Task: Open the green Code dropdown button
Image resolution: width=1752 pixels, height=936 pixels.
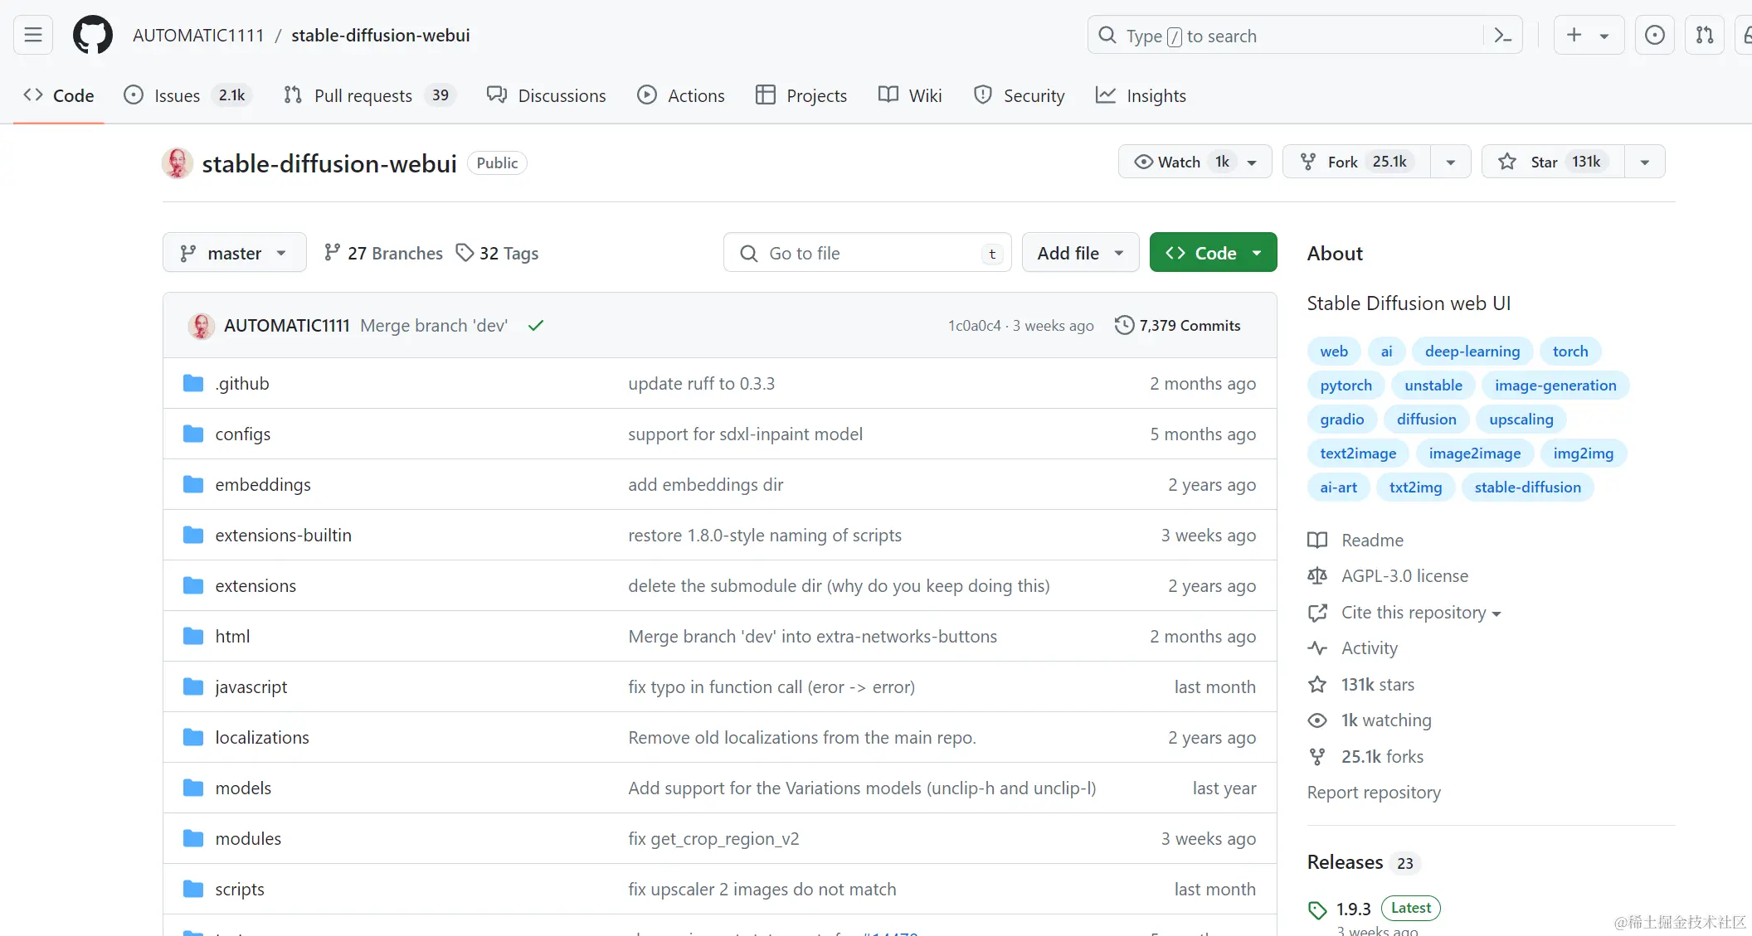Action: tap(1213, 253)
